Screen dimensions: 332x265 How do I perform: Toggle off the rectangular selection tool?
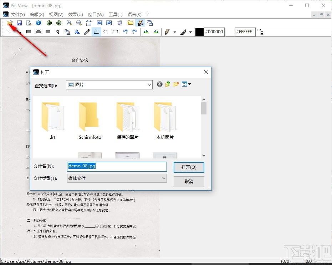[x=96, y=31]
